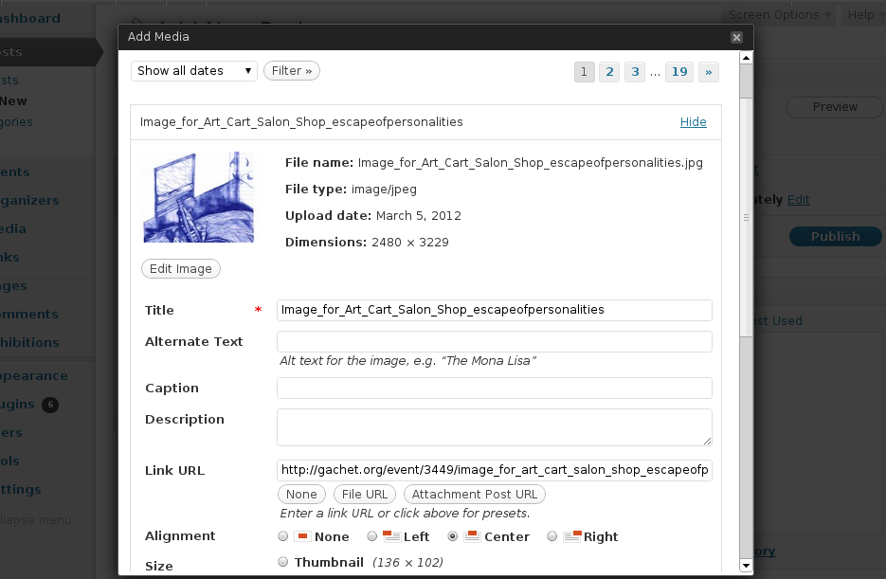886x579 pixels.
Task: Hide the attachment details
Action: 693,122
